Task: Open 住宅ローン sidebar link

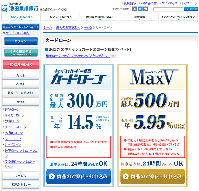Action: (12, 110)
